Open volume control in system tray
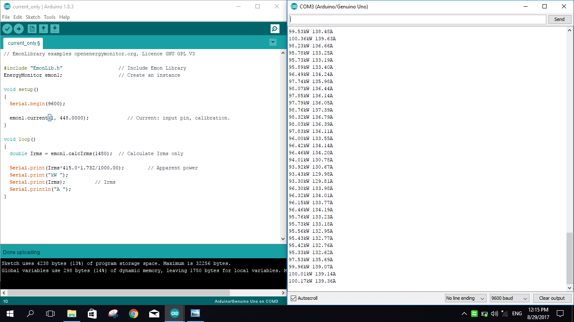Screen dimensions: 574x322 tap(494, 313)
